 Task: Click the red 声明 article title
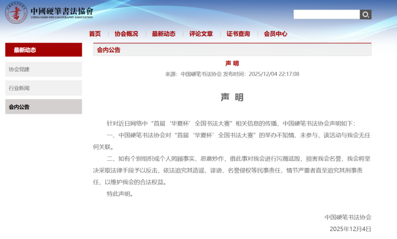coord(232,63)
